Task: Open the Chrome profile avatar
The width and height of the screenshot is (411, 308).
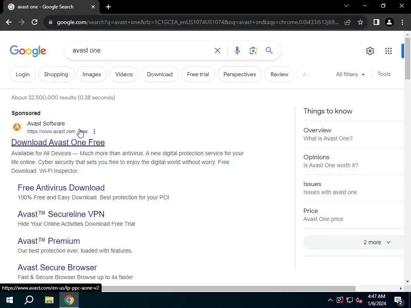Action: click(x=389, y=22)
